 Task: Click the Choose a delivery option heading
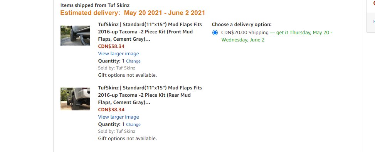[242, 24]
